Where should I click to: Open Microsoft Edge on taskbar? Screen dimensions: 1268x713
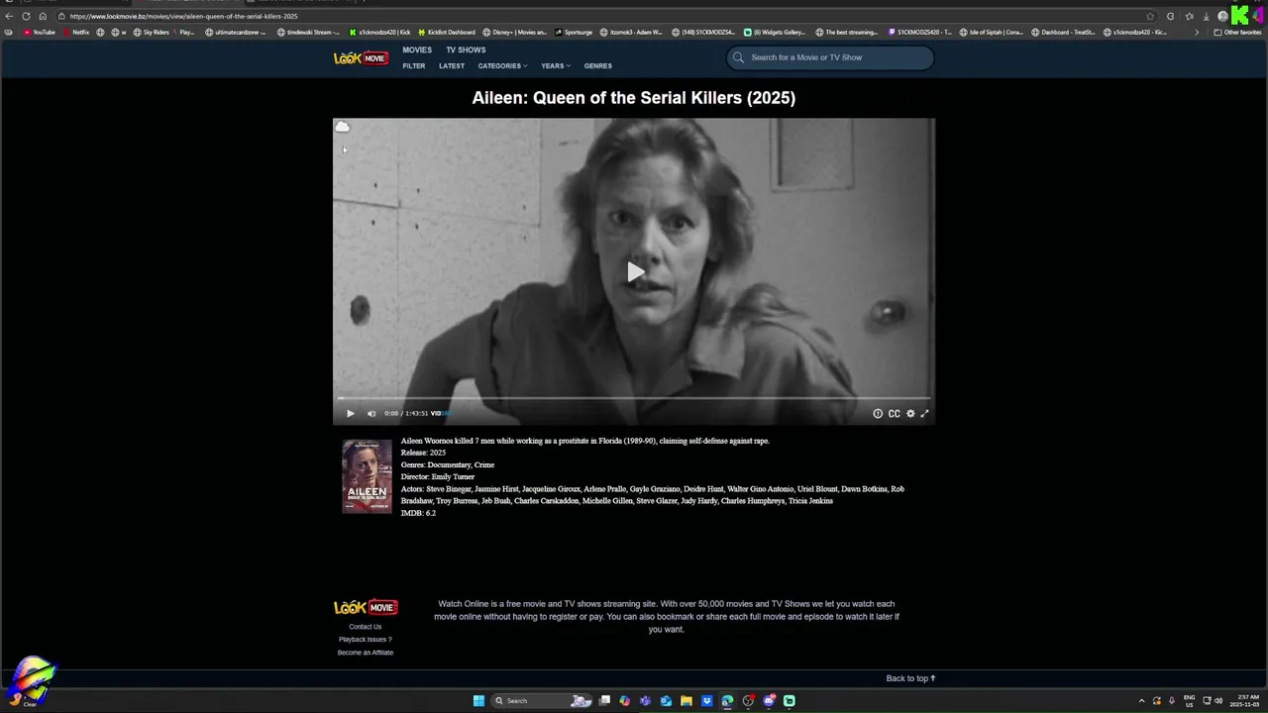point(727,701)
